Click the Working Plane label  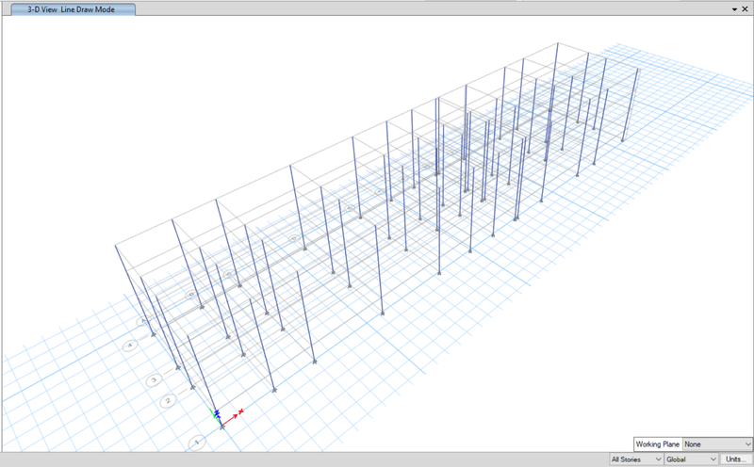(x=657, y=444)
